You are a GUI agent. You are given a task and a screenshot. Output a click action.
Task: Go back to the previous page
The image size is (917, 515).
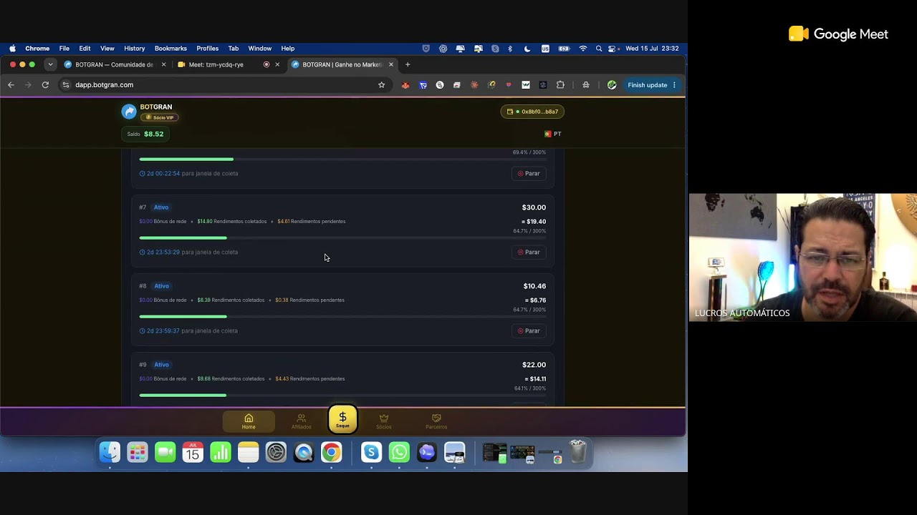pos(11,85)
